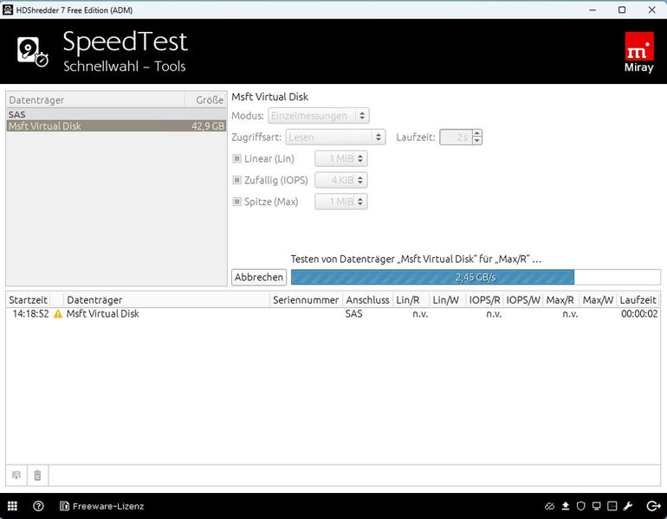Click the SpeedTest disk stopwatch icon
667x519 pixels.
click(33, 51)
